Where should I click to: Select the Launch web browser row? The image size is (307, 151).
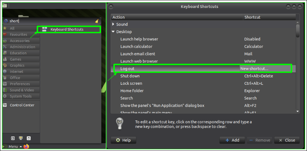tap(203, 61)
